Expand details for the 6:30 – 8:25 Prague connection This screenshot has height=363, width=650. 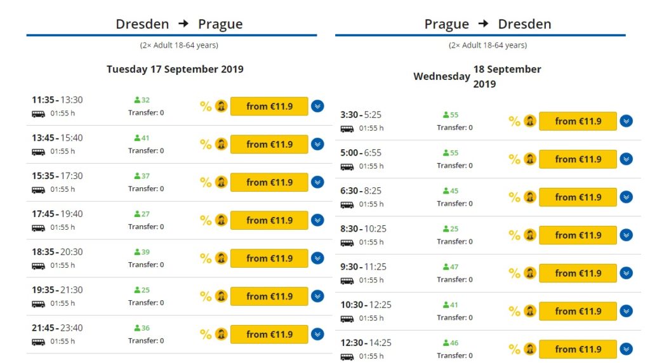(627, 197)
